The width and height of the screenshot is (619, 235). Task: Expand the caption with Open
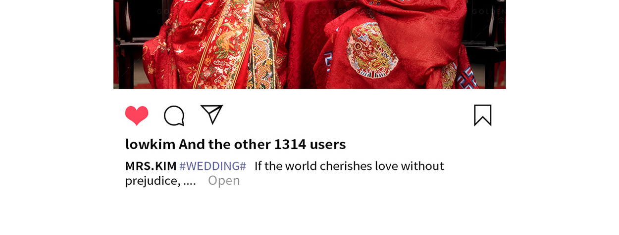(224, 181)
